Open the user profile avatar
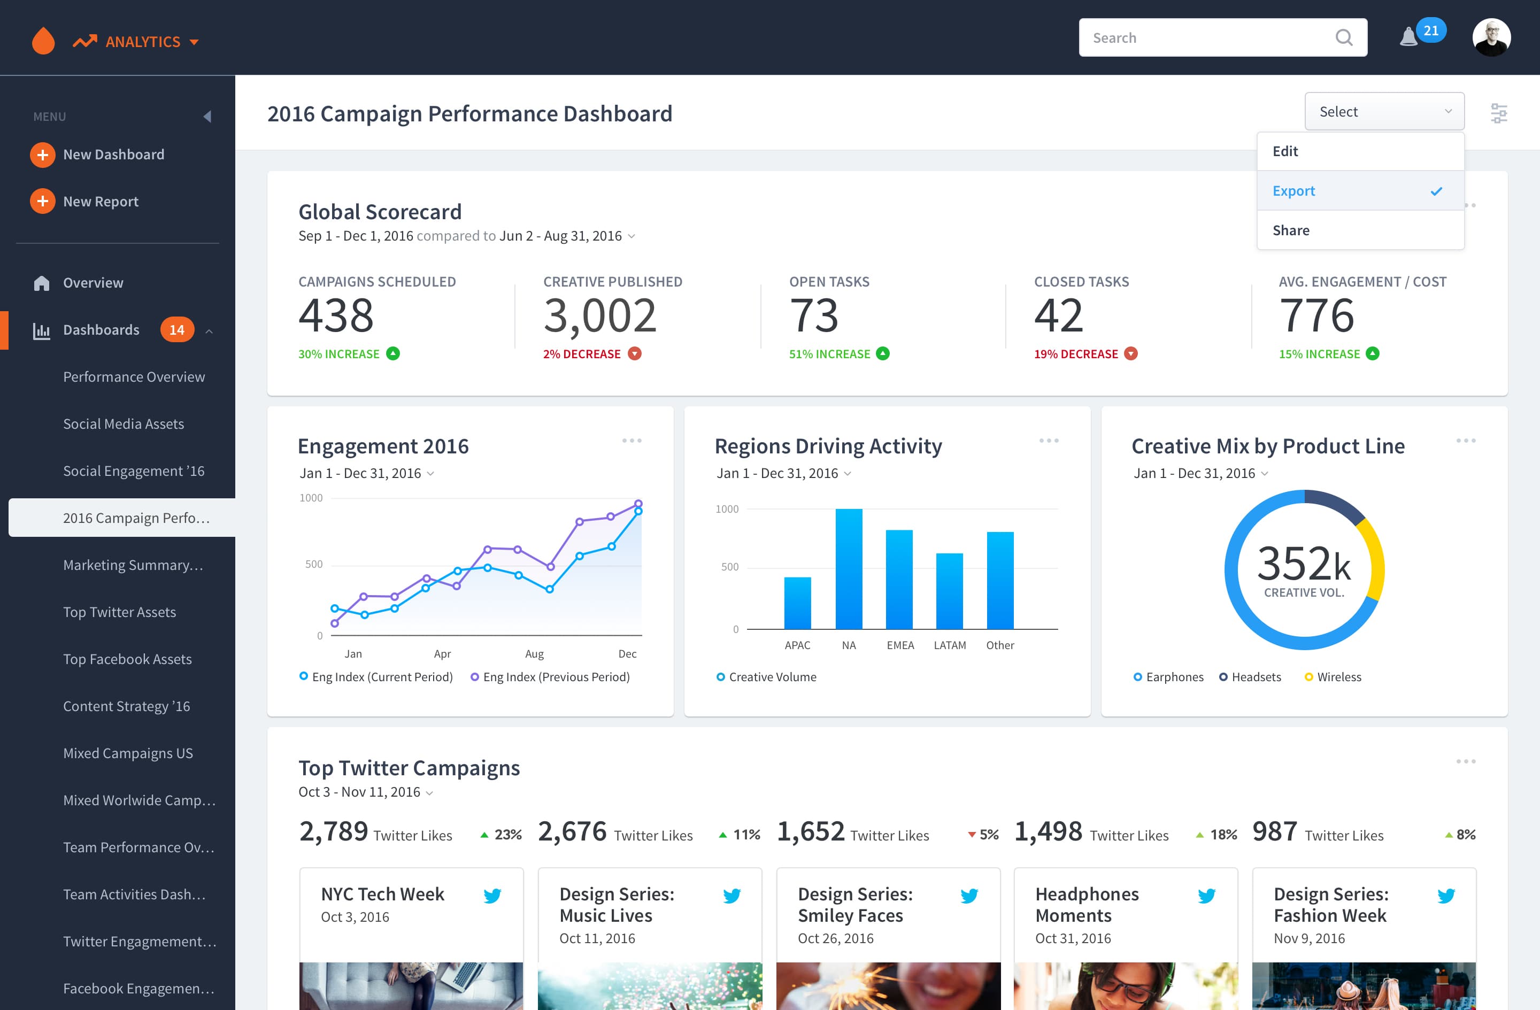The height and width of the screenshot is (1010, 1540). click(x=1491, y=37)
